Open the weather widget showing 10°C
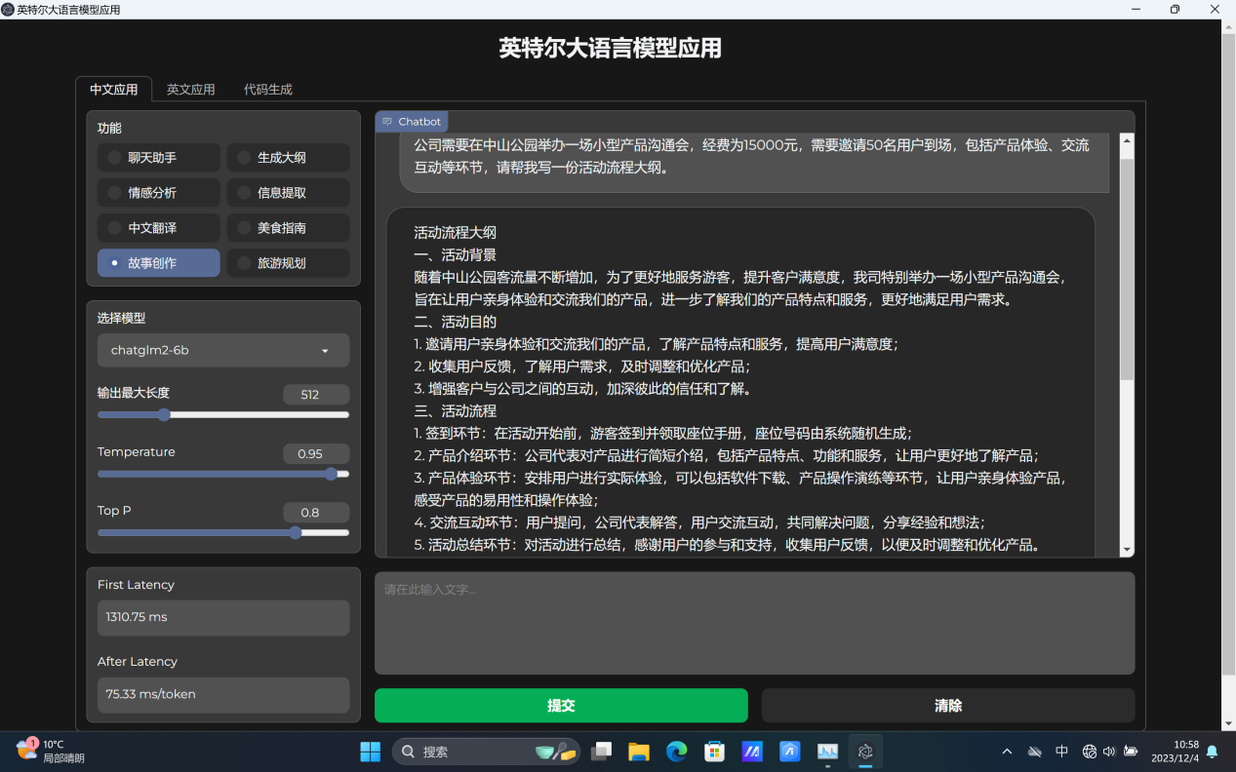 [51, 752]
